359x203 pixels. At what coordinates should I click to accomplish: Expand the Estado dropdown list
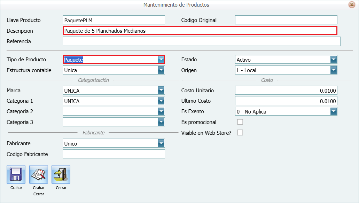tap(334, 60)
